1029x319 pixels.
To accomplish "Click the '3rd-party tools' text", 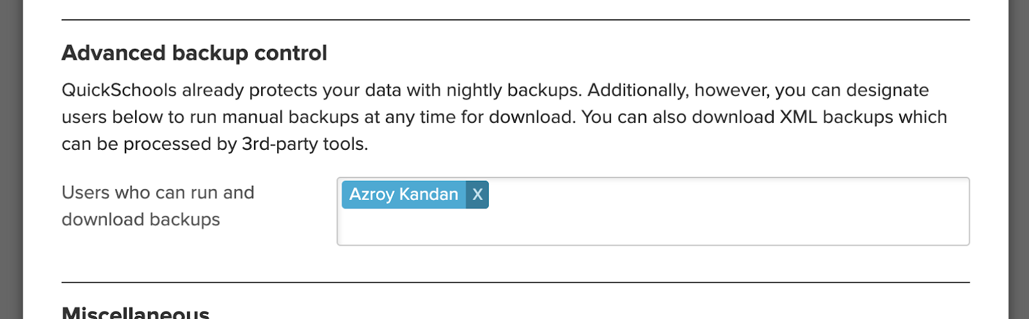I will (304, 144).
